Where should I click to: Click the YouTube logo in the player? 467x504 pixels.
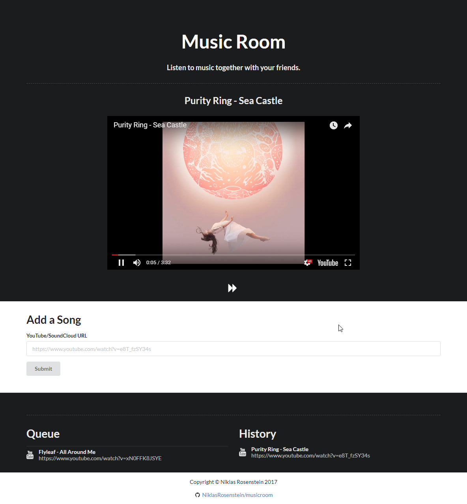328,263
